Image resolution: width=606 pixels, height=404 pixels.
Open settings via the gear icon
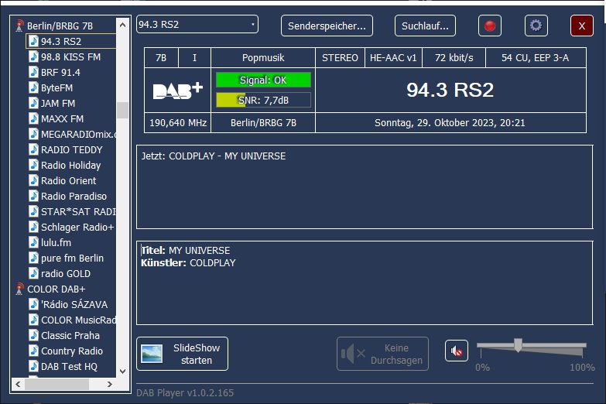click(x=536, y=26)
